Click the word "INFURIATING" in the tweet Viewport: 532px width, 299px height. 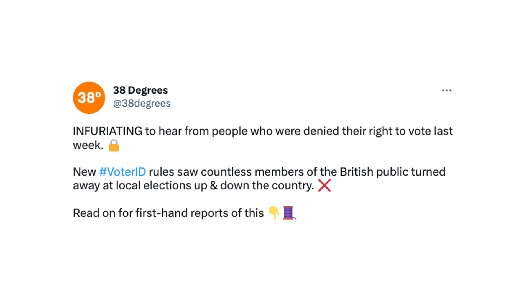click(108, 131)
